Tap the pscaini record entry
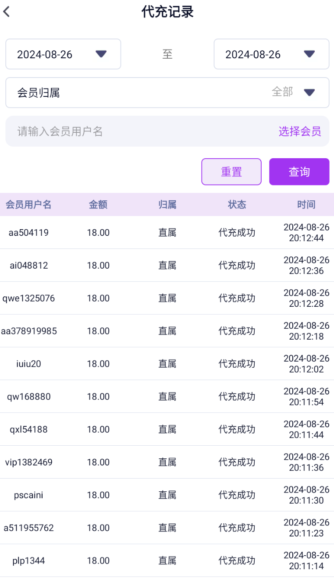This screenshot has width=334, height=582. (29, 495)
